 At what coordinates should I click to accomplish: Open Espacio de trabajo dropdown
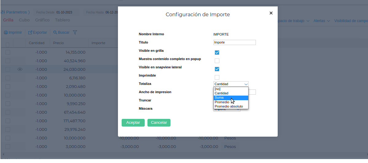click(293, 21)
